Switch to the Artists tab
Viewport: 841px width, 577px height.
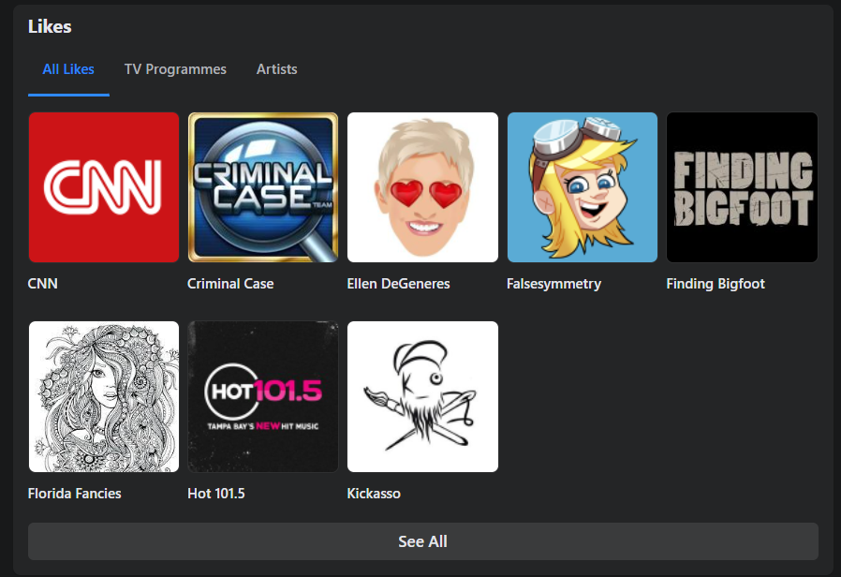(277, 69)
